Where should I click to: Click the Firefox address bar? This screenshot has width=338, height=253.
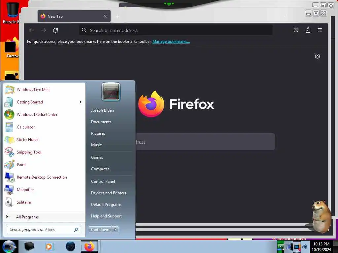pyautogui.click(x=176, y=30)
